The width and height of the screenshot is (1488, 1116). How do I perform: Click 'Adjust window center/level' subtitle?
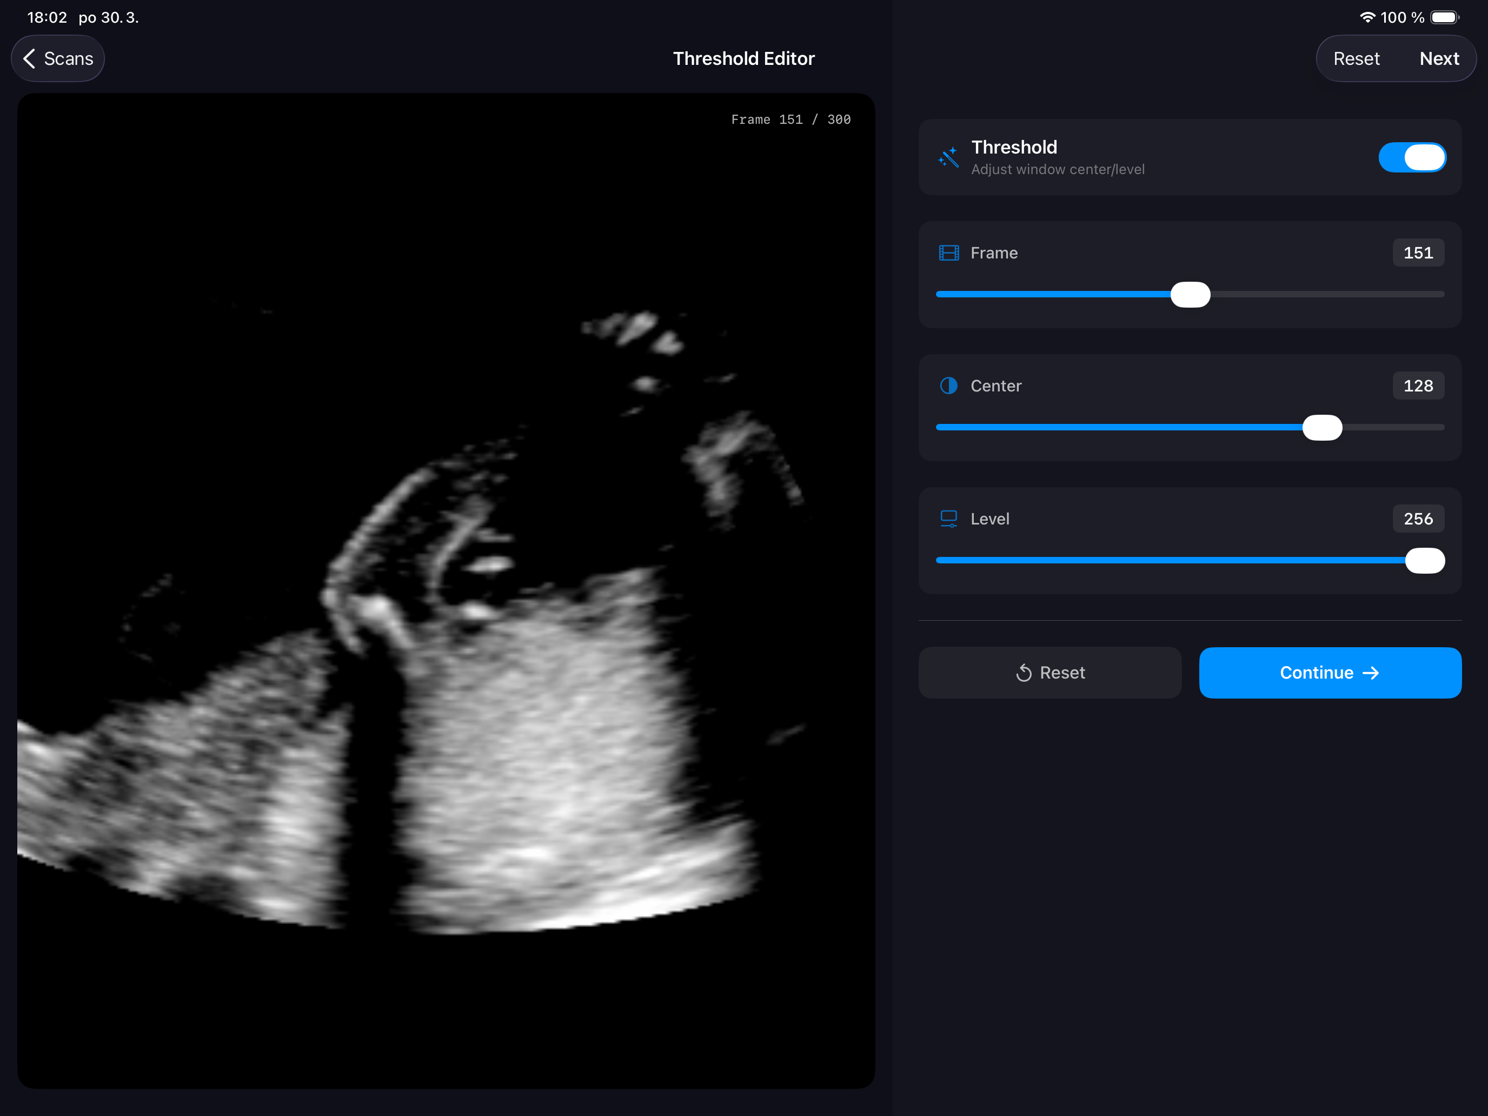coord(1058,170)
